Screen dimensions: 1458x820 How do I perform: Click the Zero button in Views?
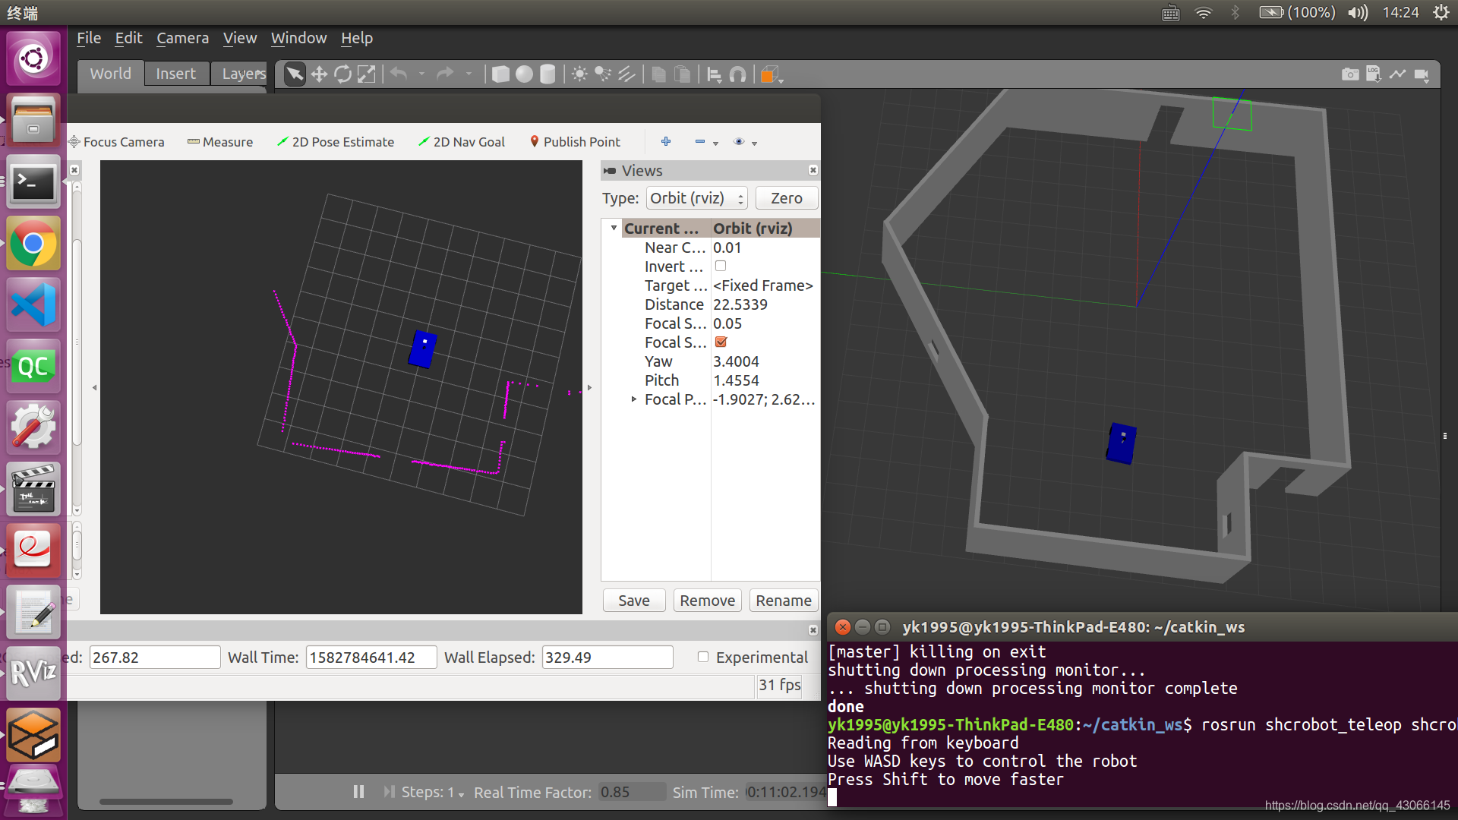[x=786, y=198]
